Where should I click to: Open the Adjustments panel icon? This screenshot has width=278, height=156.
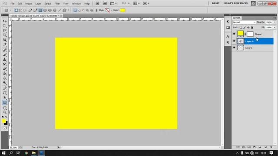[x=228, y=22]
